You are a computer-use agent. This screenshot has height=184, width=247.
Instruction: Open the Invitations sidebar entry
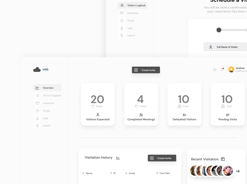click(x=48, y=103)
